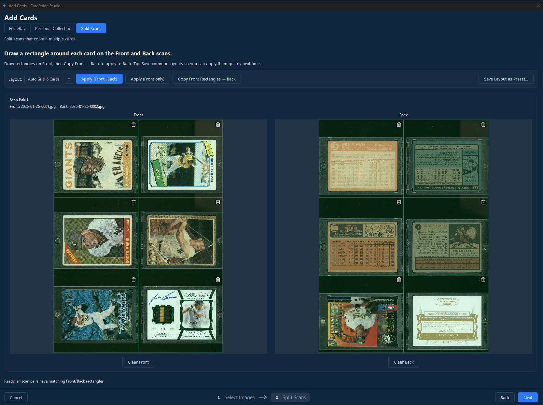This screenshot has width=543, height=405.
Task: Remove the Rickey Henderson back card rectangle
Action: tap(483, 124)
